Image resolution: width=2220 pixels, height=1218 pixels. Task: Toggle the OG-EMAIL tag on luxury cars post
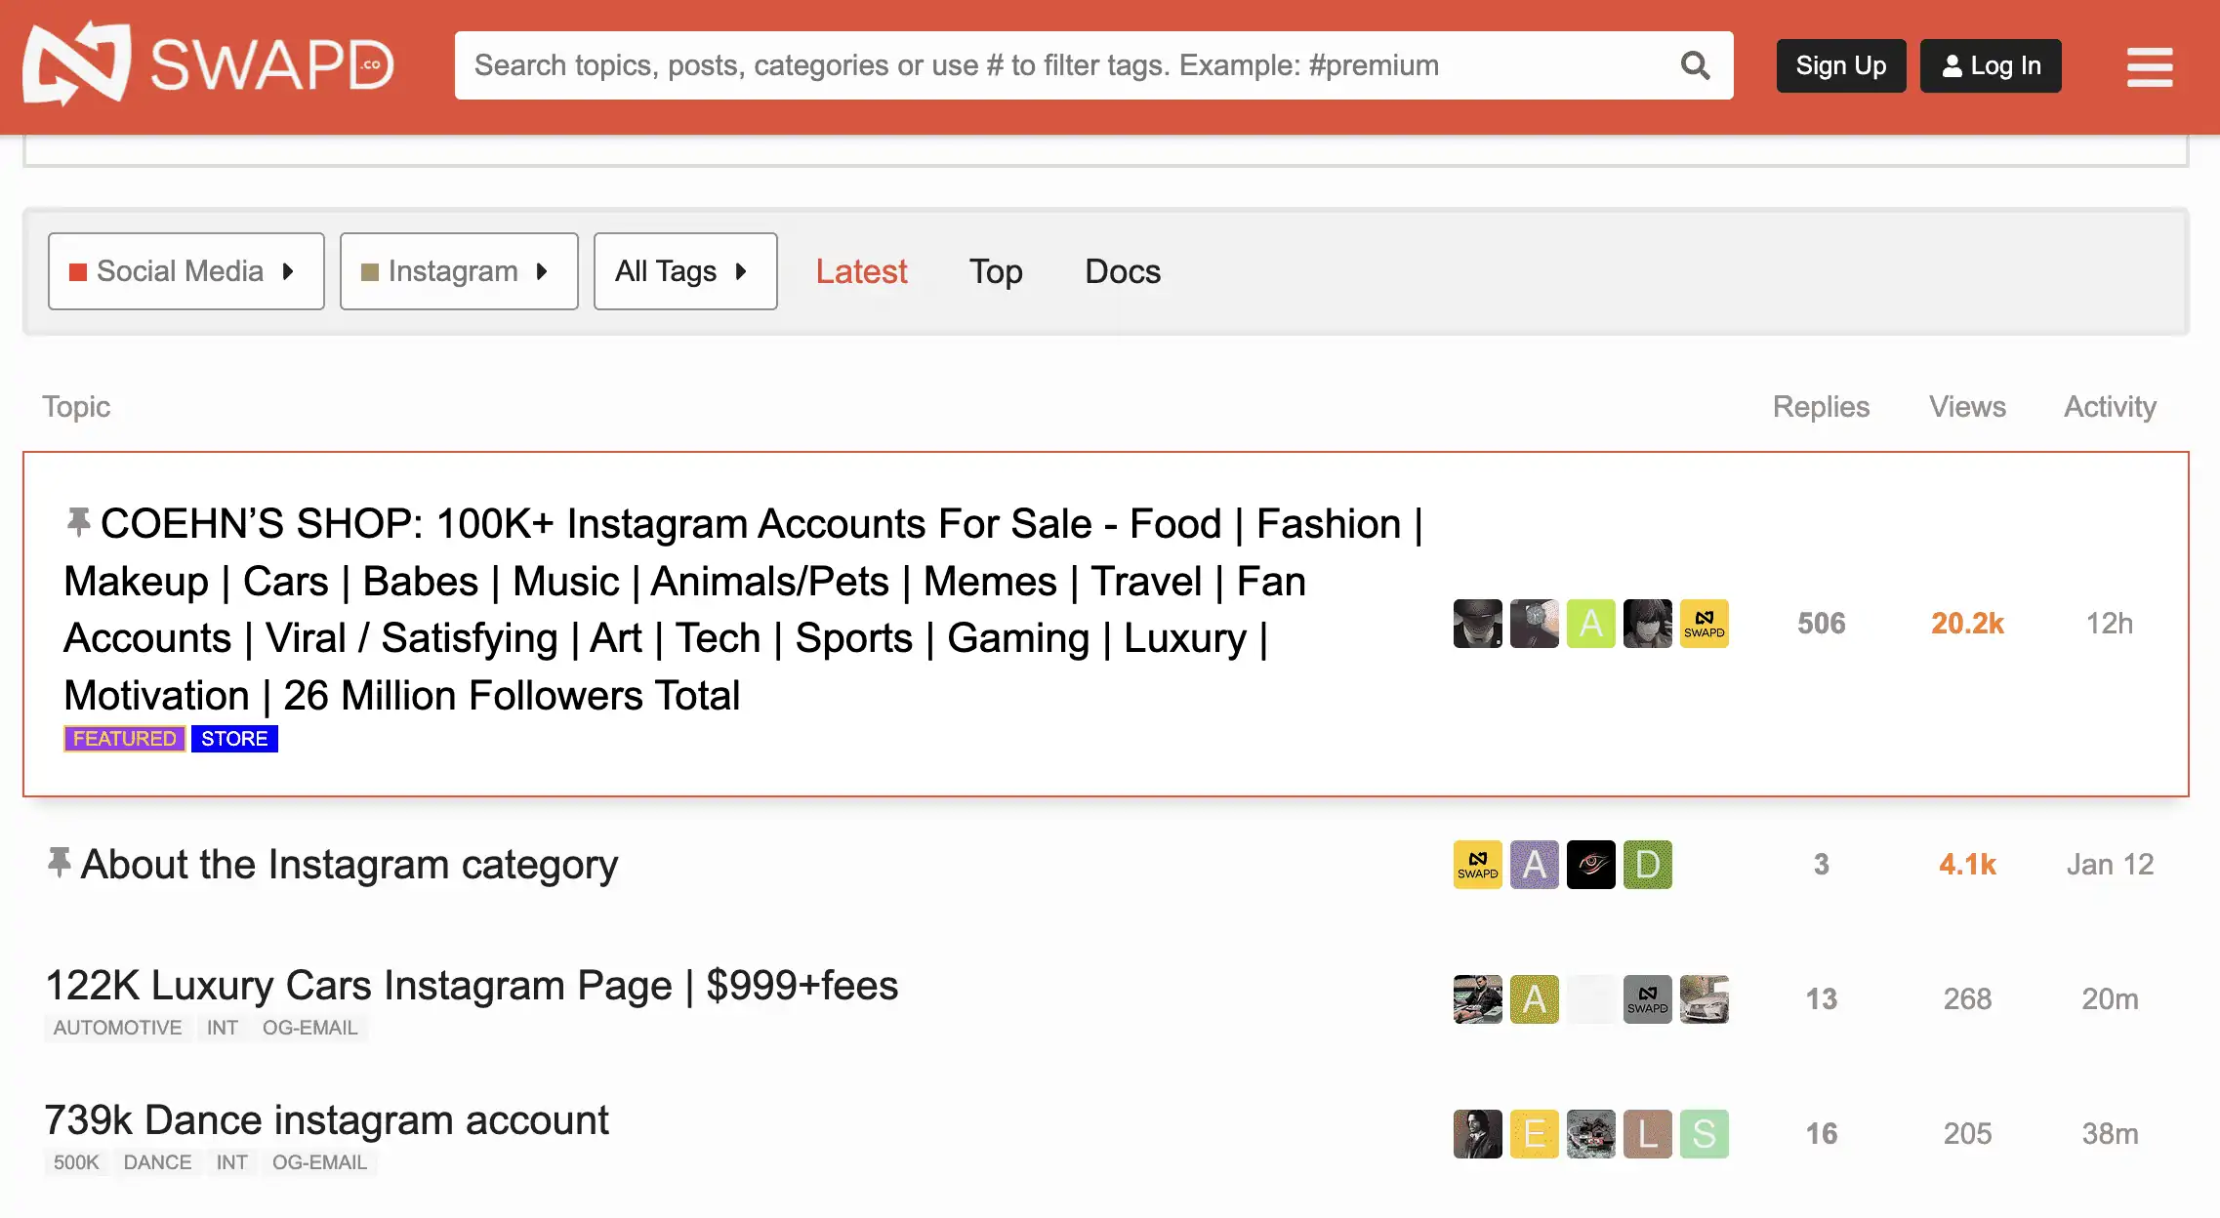[x=310, y=1028]
